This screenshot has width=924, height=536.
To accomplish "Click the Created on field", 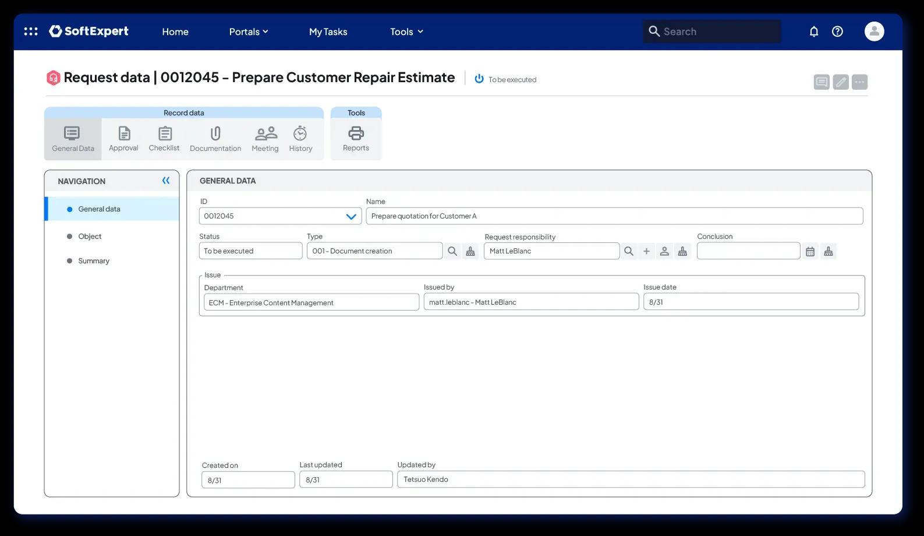I will coord(248,480).
